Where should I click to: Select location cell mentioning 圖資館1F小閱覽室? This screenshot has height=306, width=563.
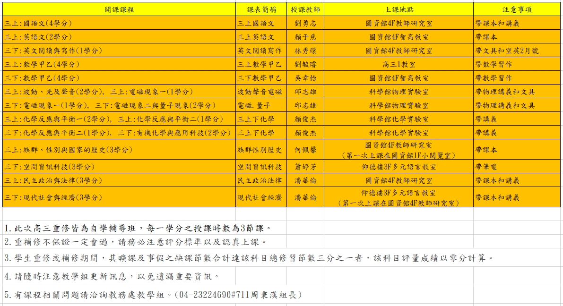point(398,150)
